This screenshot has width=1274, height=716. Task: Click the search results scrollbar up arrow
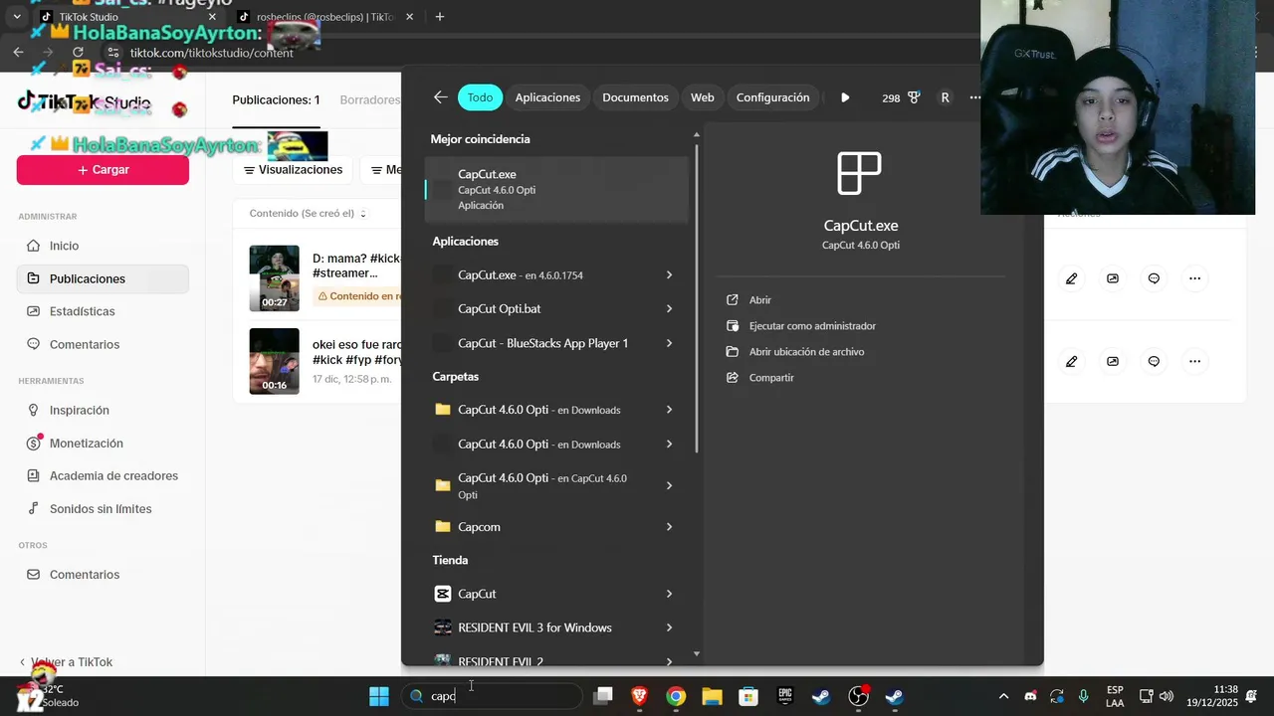click(x=697, y=134)
